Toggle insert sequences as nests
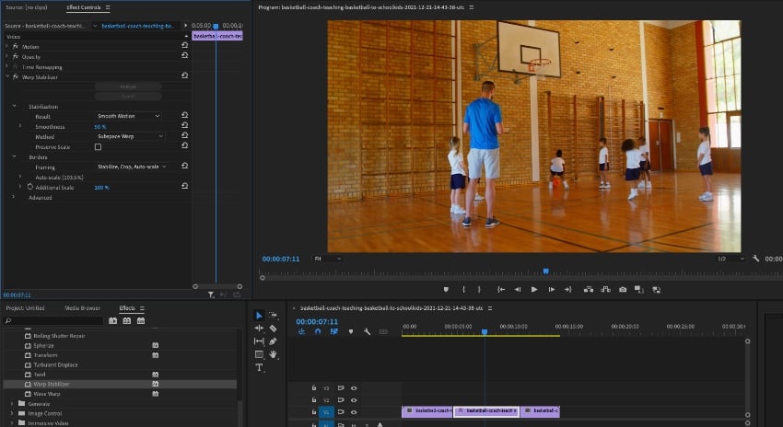Image resolution: width=783 pixels, height=427 pixels. (301, 331)
